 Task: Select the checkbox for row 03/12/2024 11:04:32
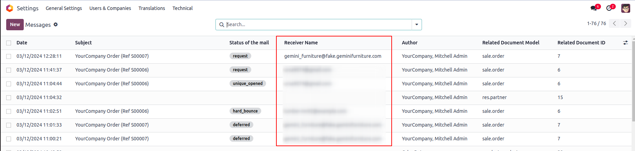tap(9, 98)
